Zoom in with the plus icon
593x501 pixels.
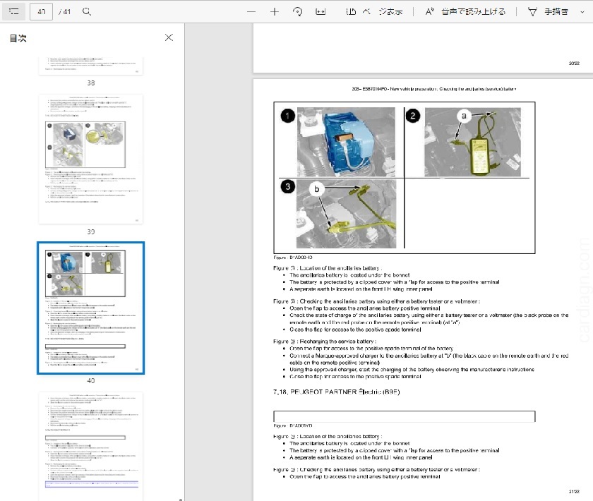click(275, 12)
